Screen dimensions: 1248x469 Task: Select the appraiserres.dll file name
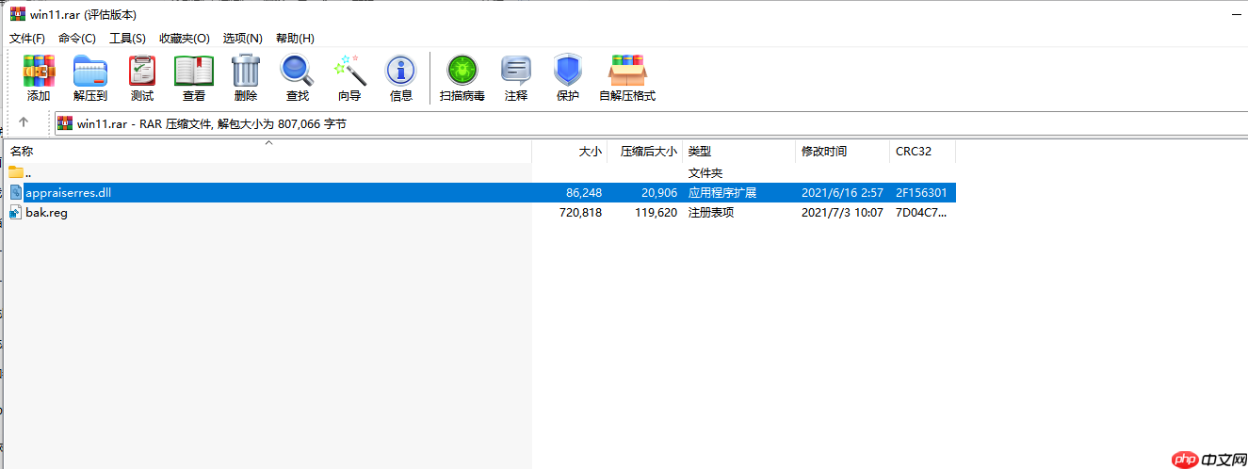[69, 192]
